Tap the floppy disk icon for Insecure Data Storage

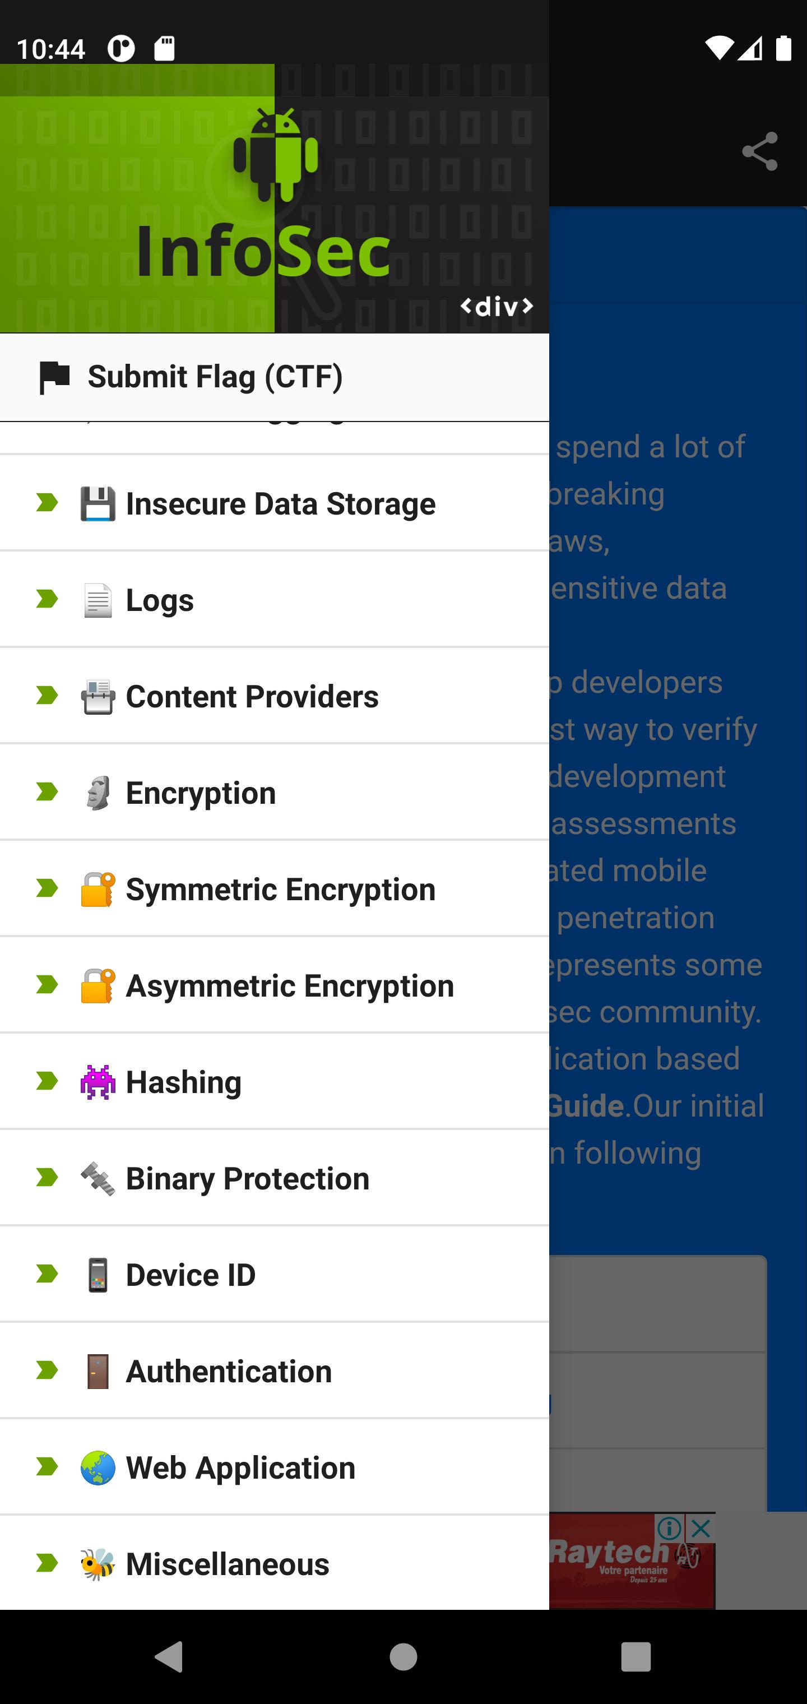pos(98,504)
